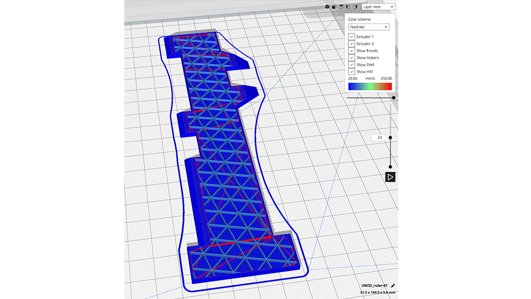Click the 3D perspective view cube icon

click(328, 7)
